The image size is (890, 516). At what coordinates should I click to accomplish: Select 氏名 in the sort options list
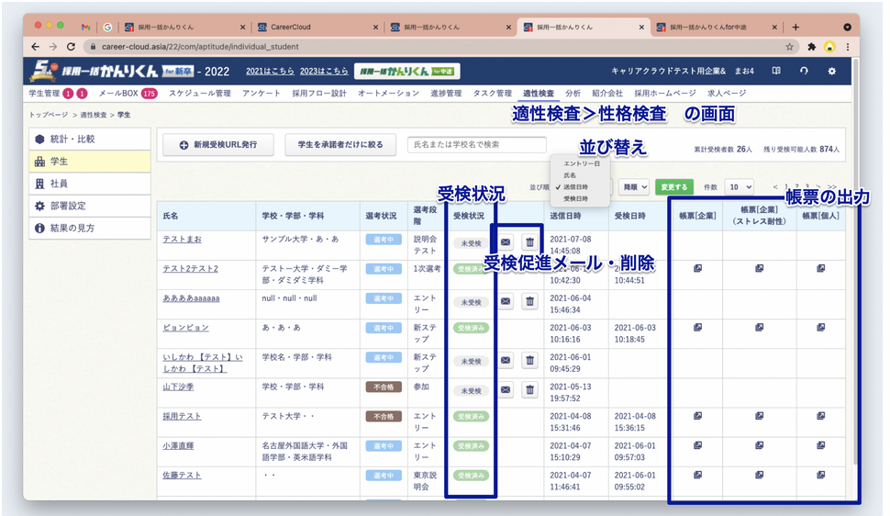coord(570,175)
